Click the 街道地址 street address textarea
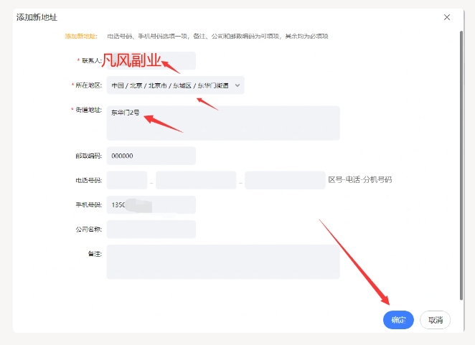Image resolution: width=475 pixels, height=345 pixels. 223,123
